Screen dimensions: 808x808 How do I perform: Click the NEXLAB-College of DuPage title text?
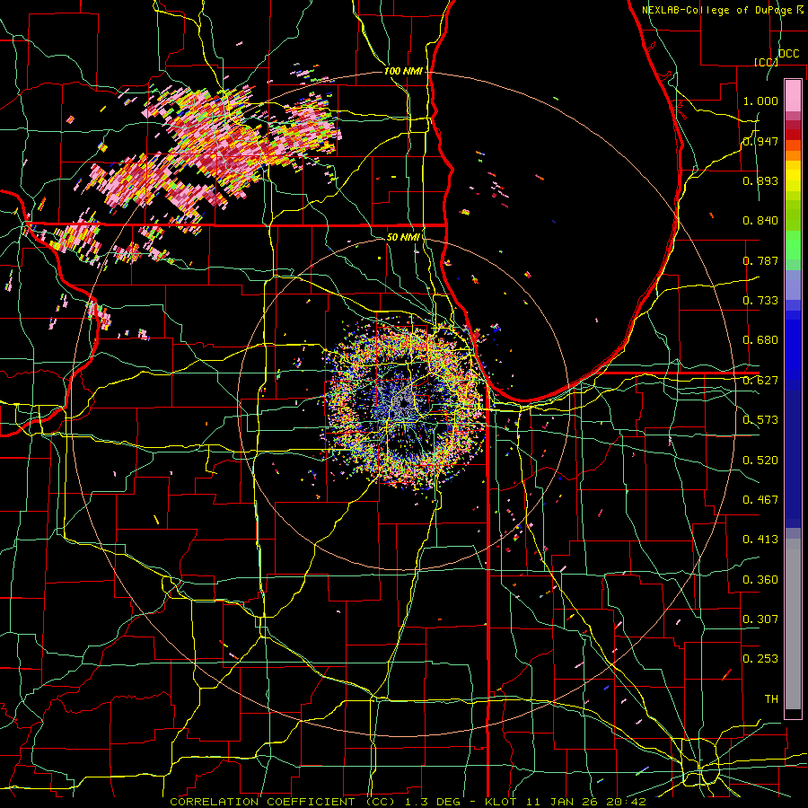pos(722,10)
